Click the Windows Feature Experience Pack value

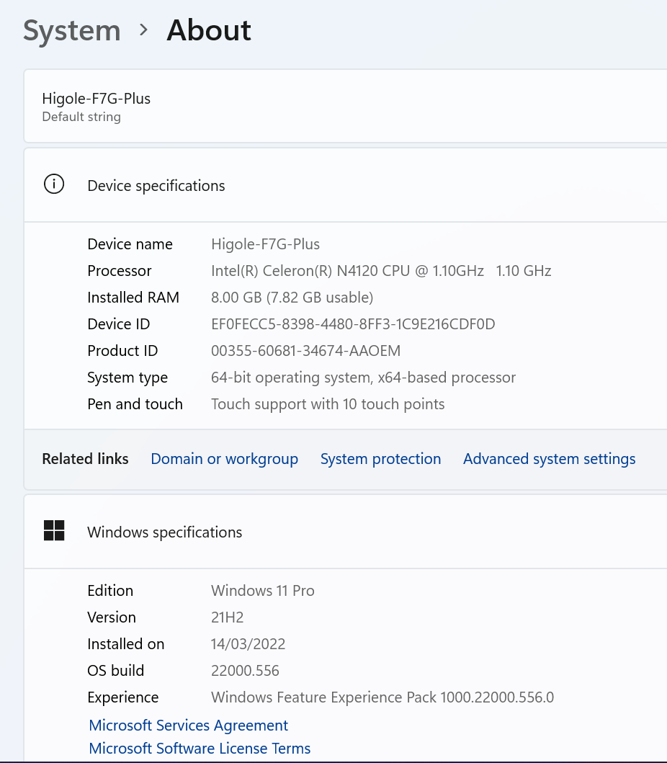[382, 697]
